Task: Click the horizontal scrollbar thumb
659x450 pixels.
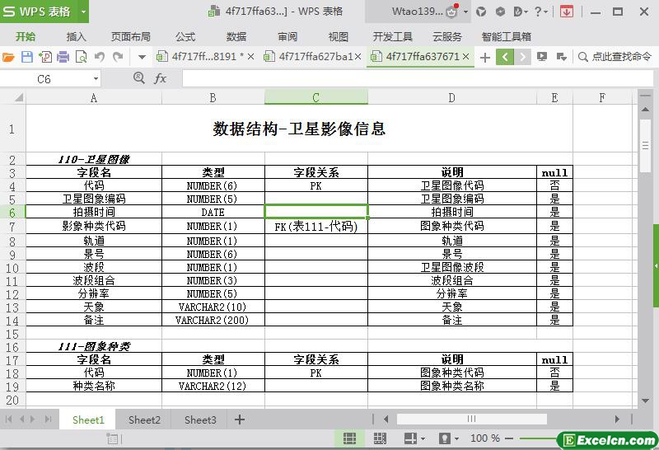Action: coord(471,419)
